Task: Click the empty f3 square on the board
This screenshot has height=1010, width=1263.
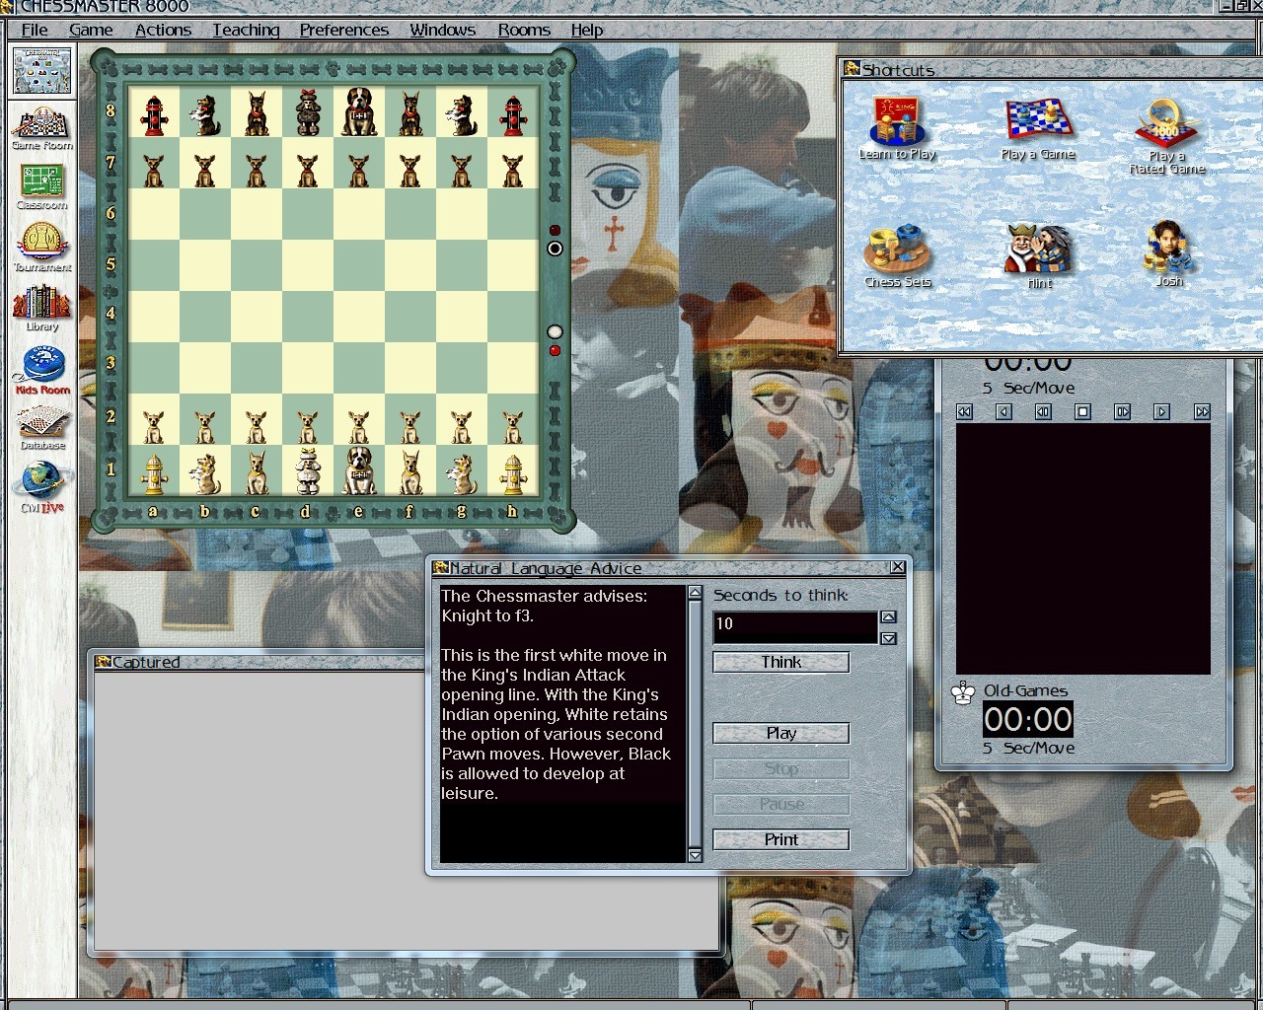Action: [x=410, y=369]
